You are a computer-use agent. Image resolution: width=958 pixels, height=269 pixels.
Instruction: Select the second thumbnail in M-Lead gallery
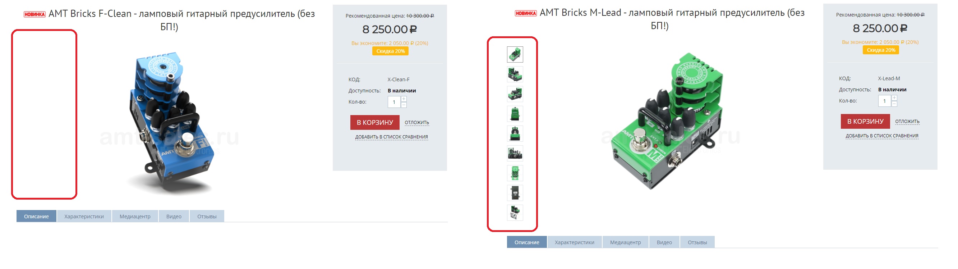click(x=515, y=74)
